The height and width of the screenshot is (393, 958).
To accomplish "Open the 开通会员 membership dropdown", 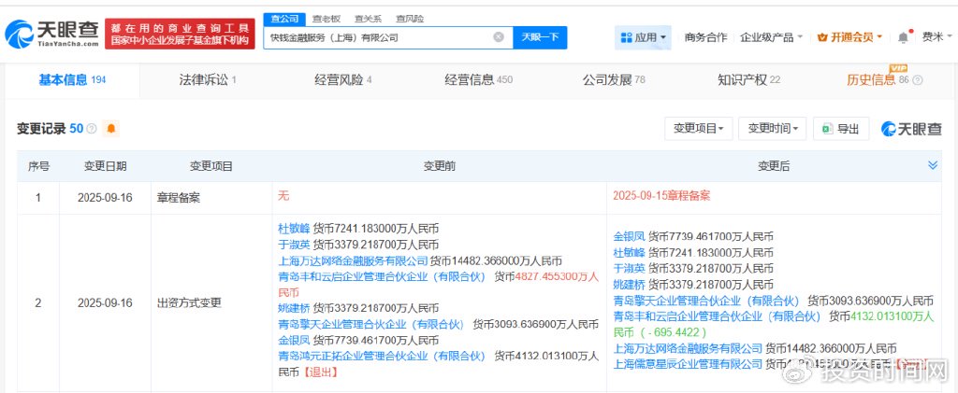I will tap(849, 37).
